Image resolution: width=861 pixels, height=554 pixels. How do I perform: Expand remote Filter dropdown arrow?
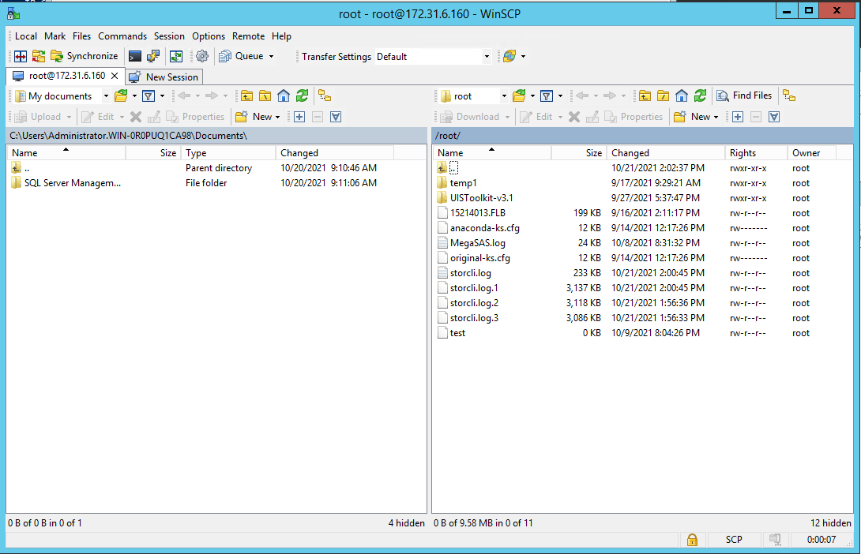(560, 96)
